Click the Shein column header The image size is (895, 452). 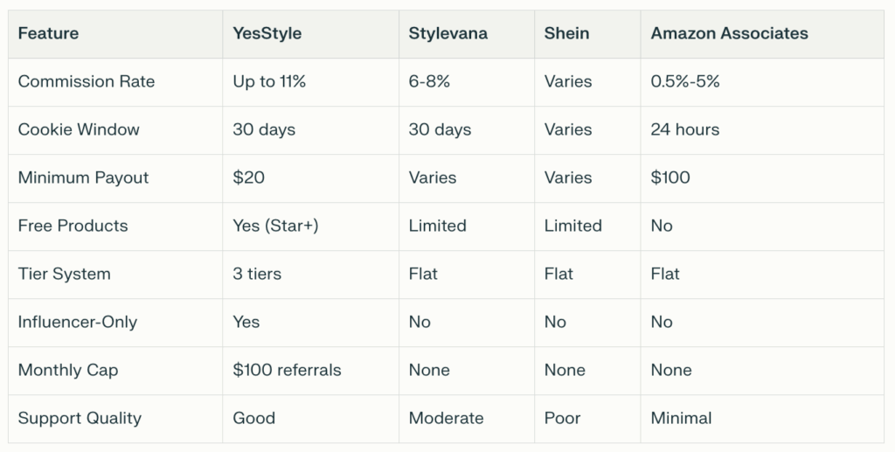(566, 33)
